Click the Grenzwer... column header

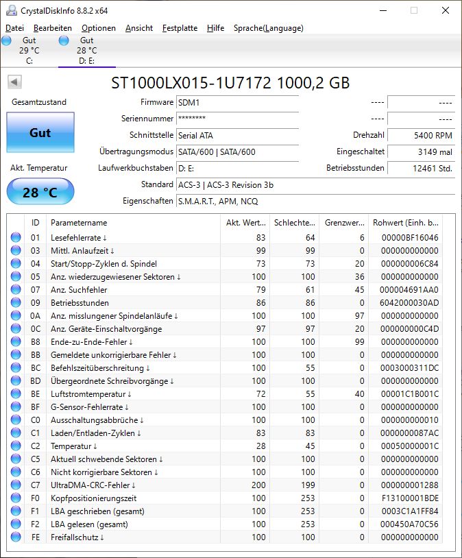344,223
